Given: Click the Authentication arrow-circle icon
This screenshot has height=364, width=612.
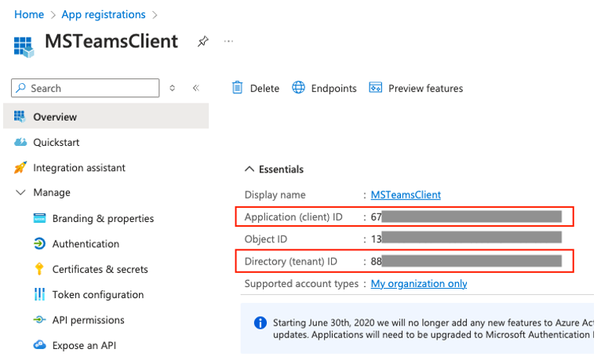Looking at the screenshot, I should pyautogui.click(x=39, y=243).
